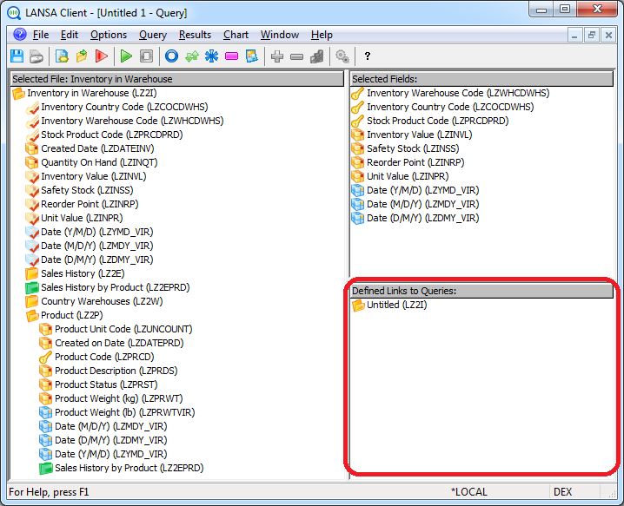Click the question mark help toolbar icon
Viewport: 624px width, 506px height.
(x=368, y=56)
